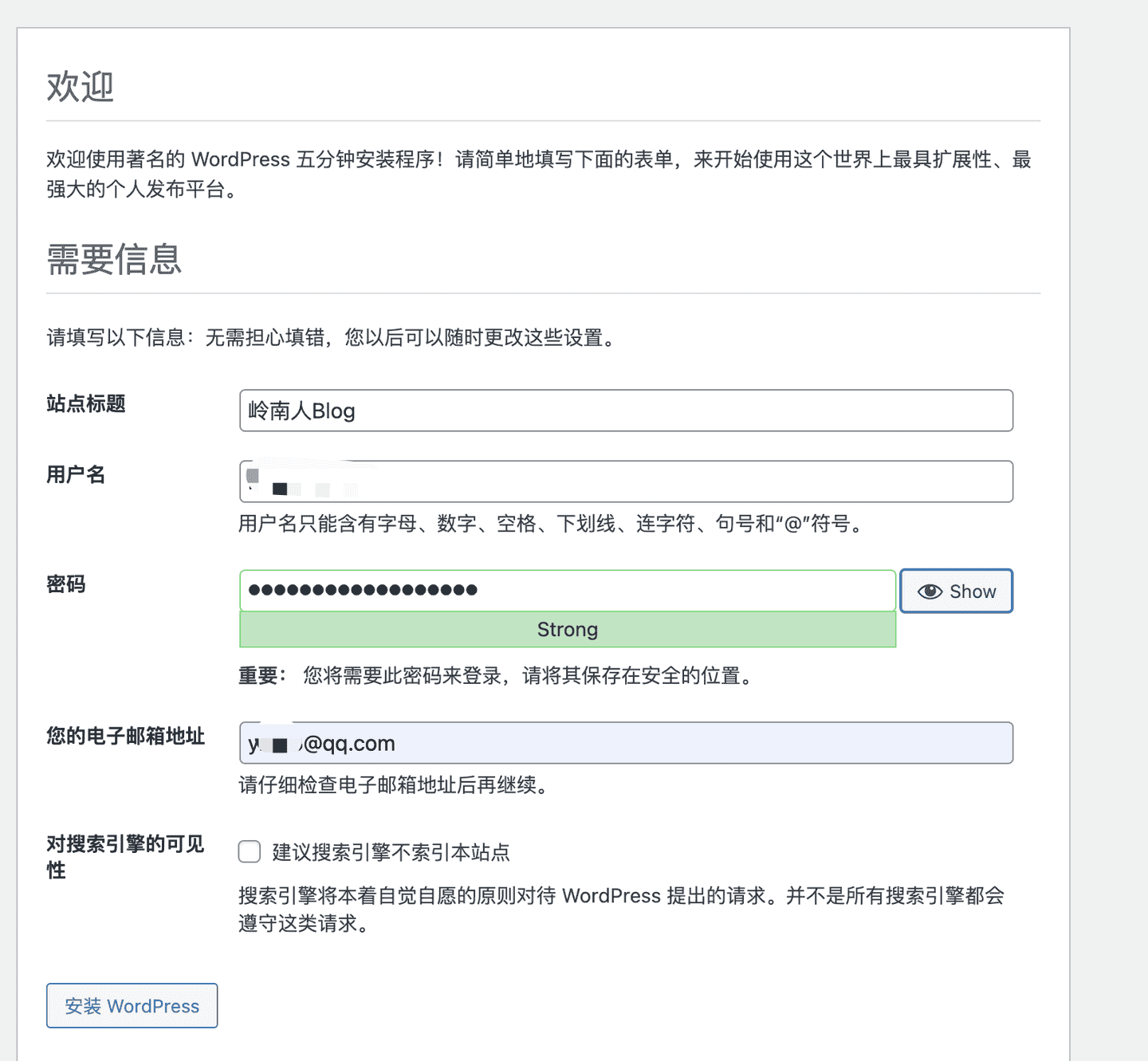Click the 欢迎 heading at page top
This screenshot has height=1061, width=1148.
(x=80, y=88)
